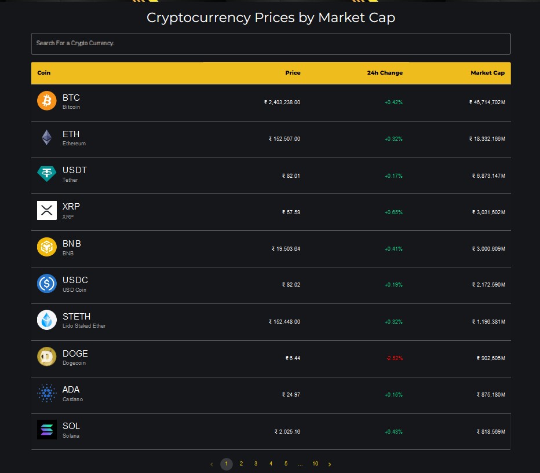
Task: Jump to page 10 in pagination
Action: pyautogui.click(x=315, y=464)
